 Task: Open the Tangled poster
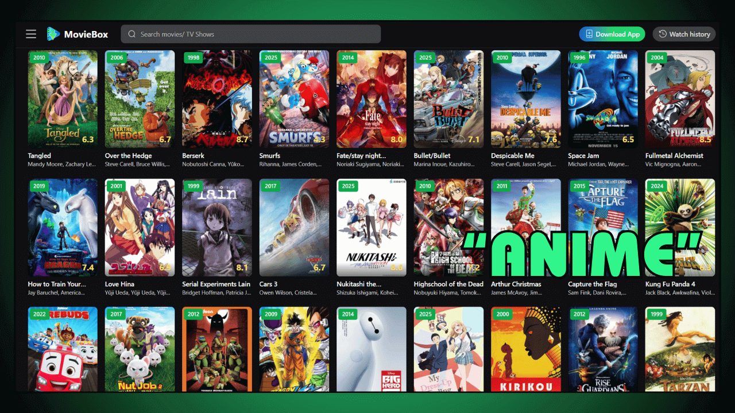(x=63, y=99)
